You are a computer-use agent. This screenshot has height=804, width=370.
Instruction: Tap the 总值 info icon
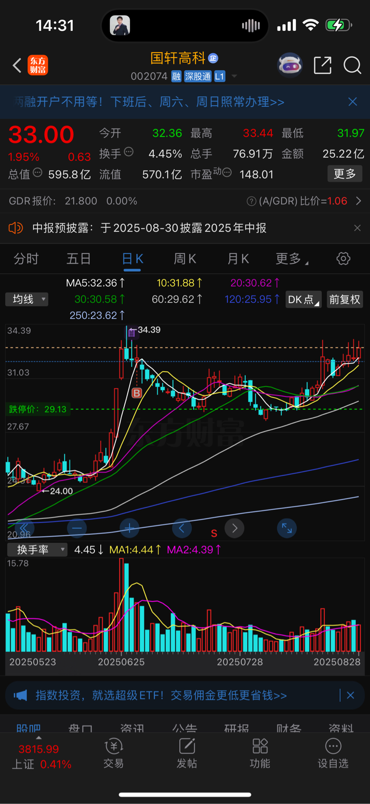click(38, 173)
